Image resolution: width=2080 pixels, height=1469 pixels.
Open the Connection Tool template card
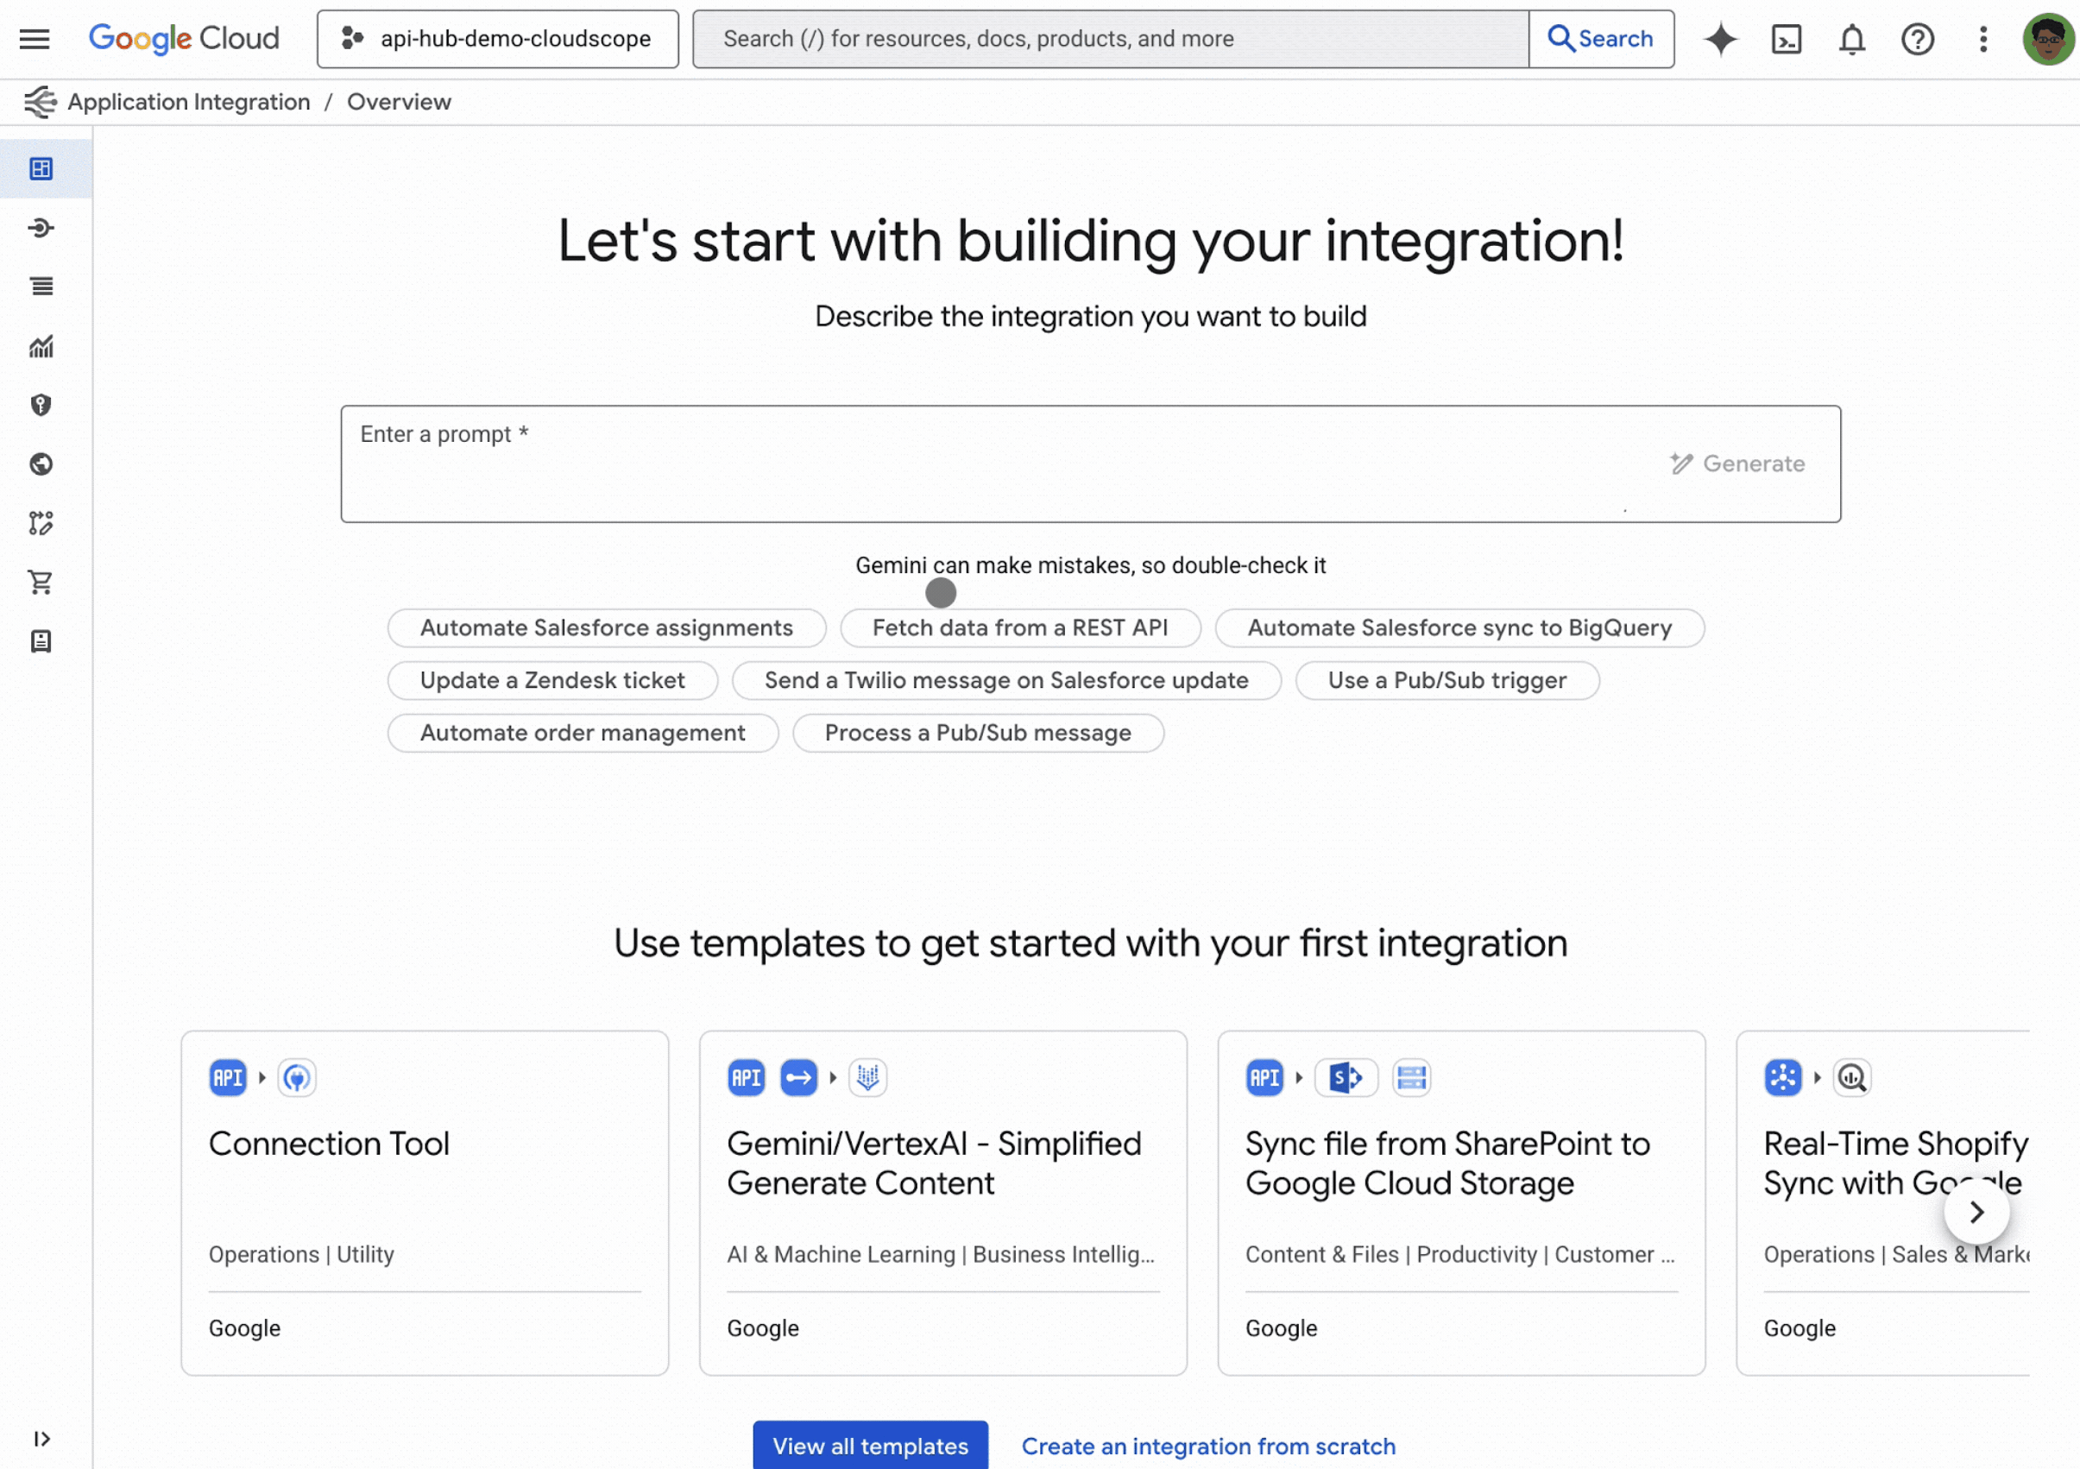pos(425,1203)
